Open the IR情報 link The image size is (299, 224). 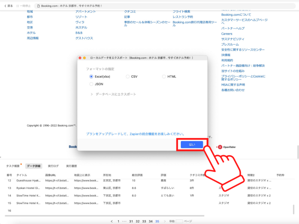pos(226,55)
